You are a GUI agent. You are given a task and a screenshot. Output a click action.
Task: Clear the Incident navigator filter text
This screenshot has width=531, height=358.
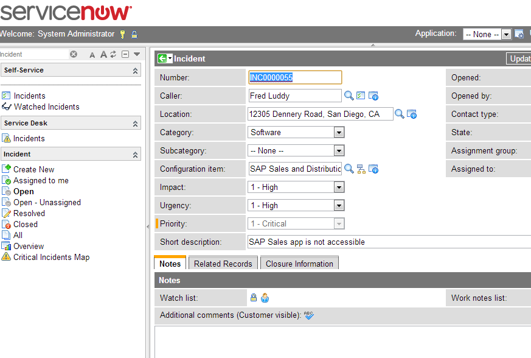74,54
